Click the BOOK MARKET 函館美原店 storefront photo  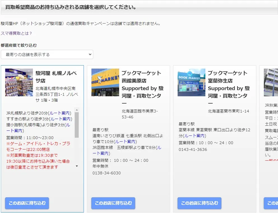click(x=105, y=83)
